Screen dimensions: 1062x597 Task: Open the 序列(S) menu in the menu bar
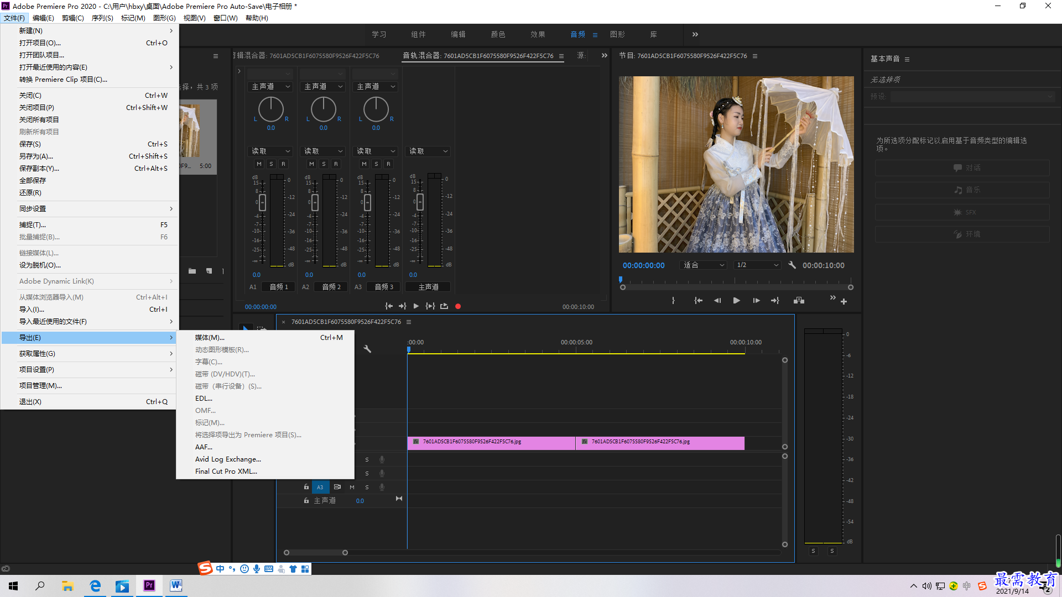[x=102, y=18]
